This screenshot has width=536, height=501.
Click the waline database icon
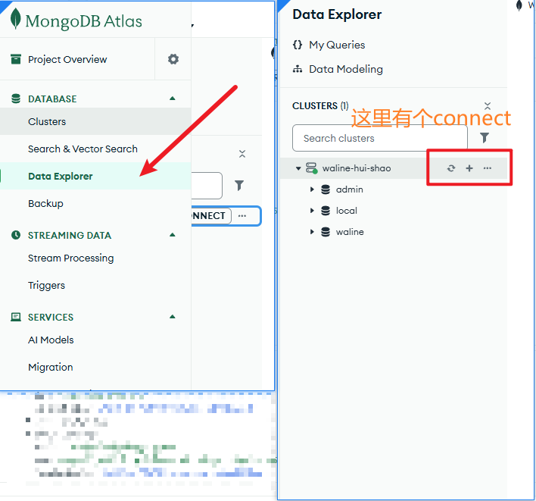pos(326,232)
